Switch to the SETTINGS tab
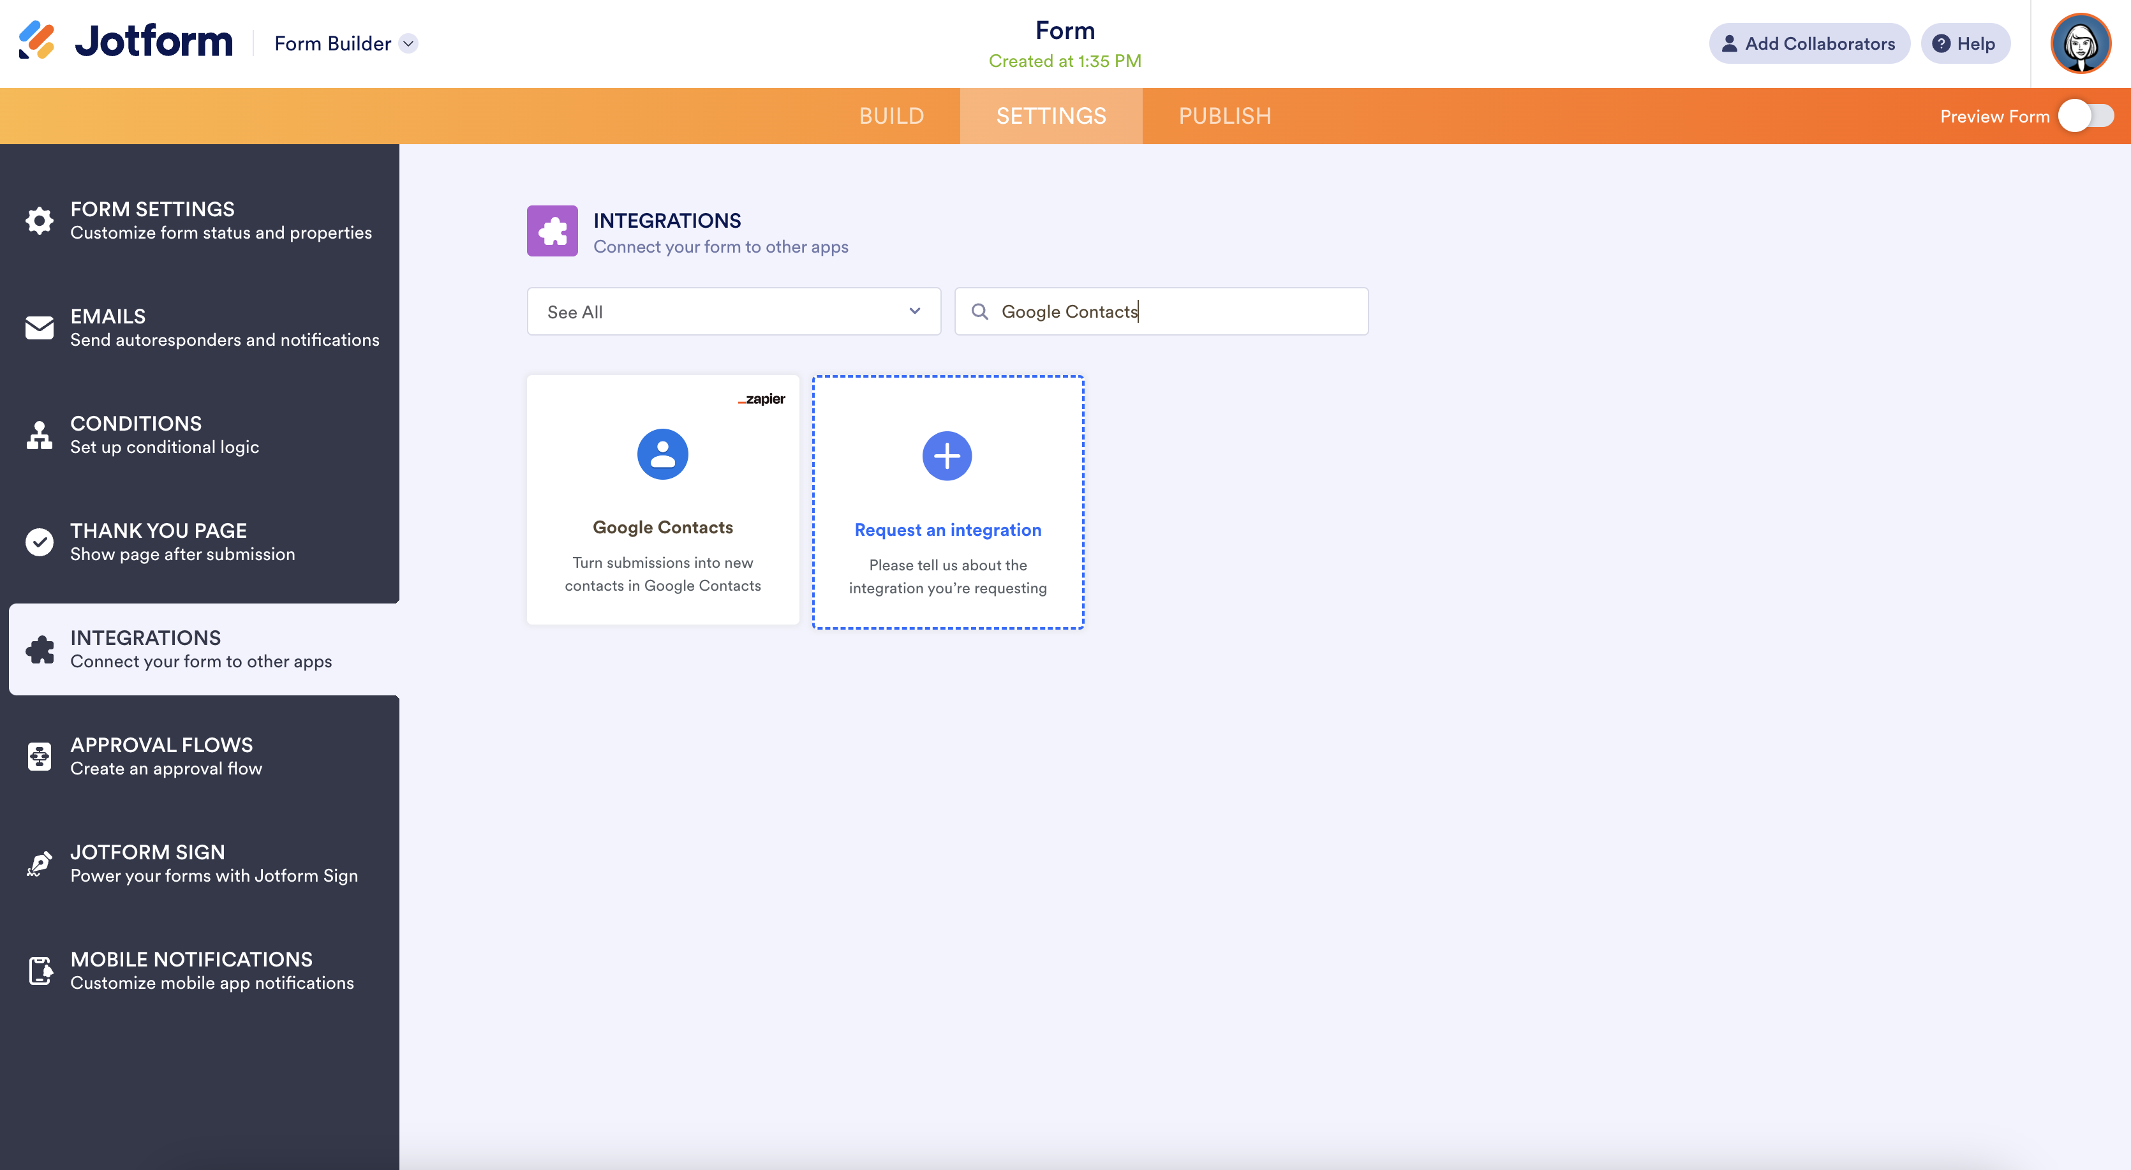 click(x=1051, y=116)
